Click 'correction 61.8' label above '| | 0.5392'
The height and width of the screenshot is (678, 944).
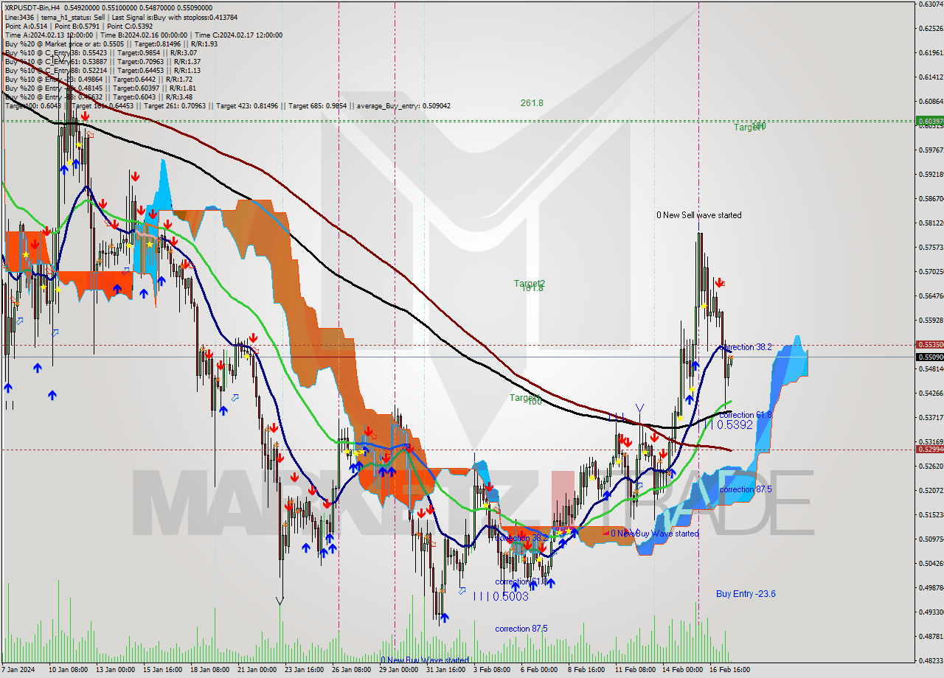click(x=746, y=415)
